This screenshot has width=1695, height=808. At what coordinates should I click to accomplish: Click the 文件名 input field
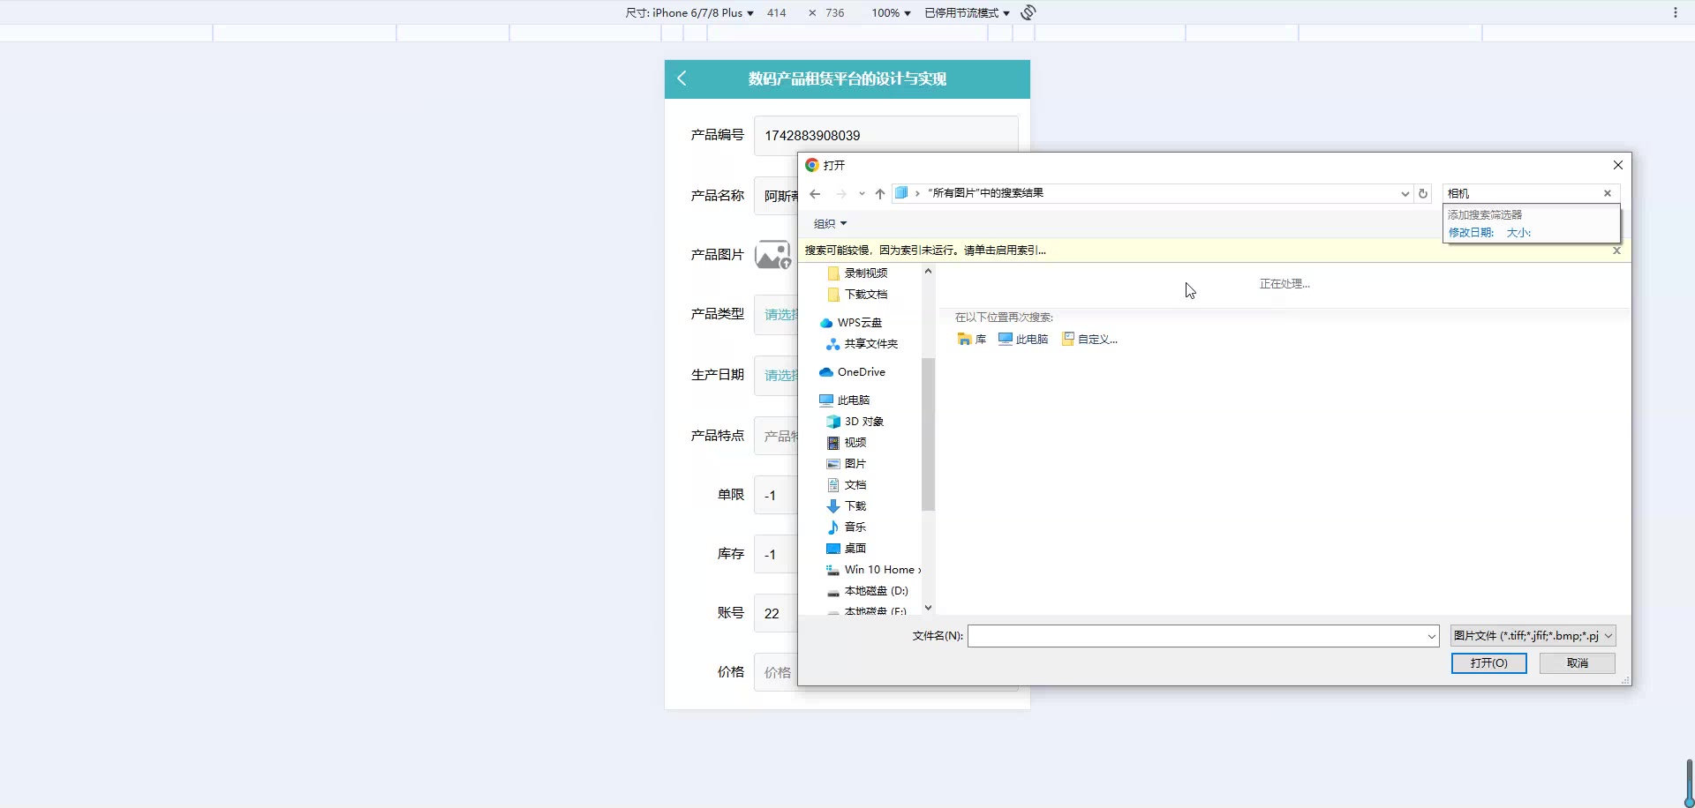pos(1196,636)
